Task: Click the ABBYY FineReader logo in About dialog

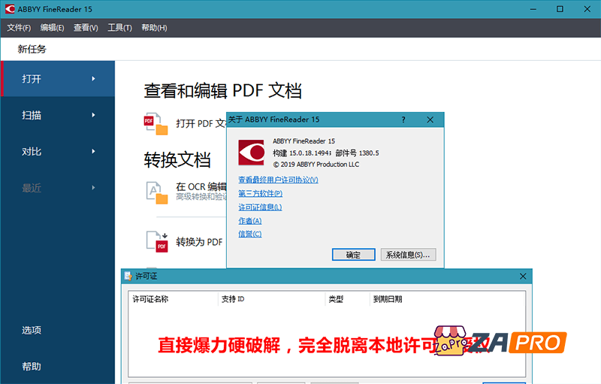Action: 251,152
